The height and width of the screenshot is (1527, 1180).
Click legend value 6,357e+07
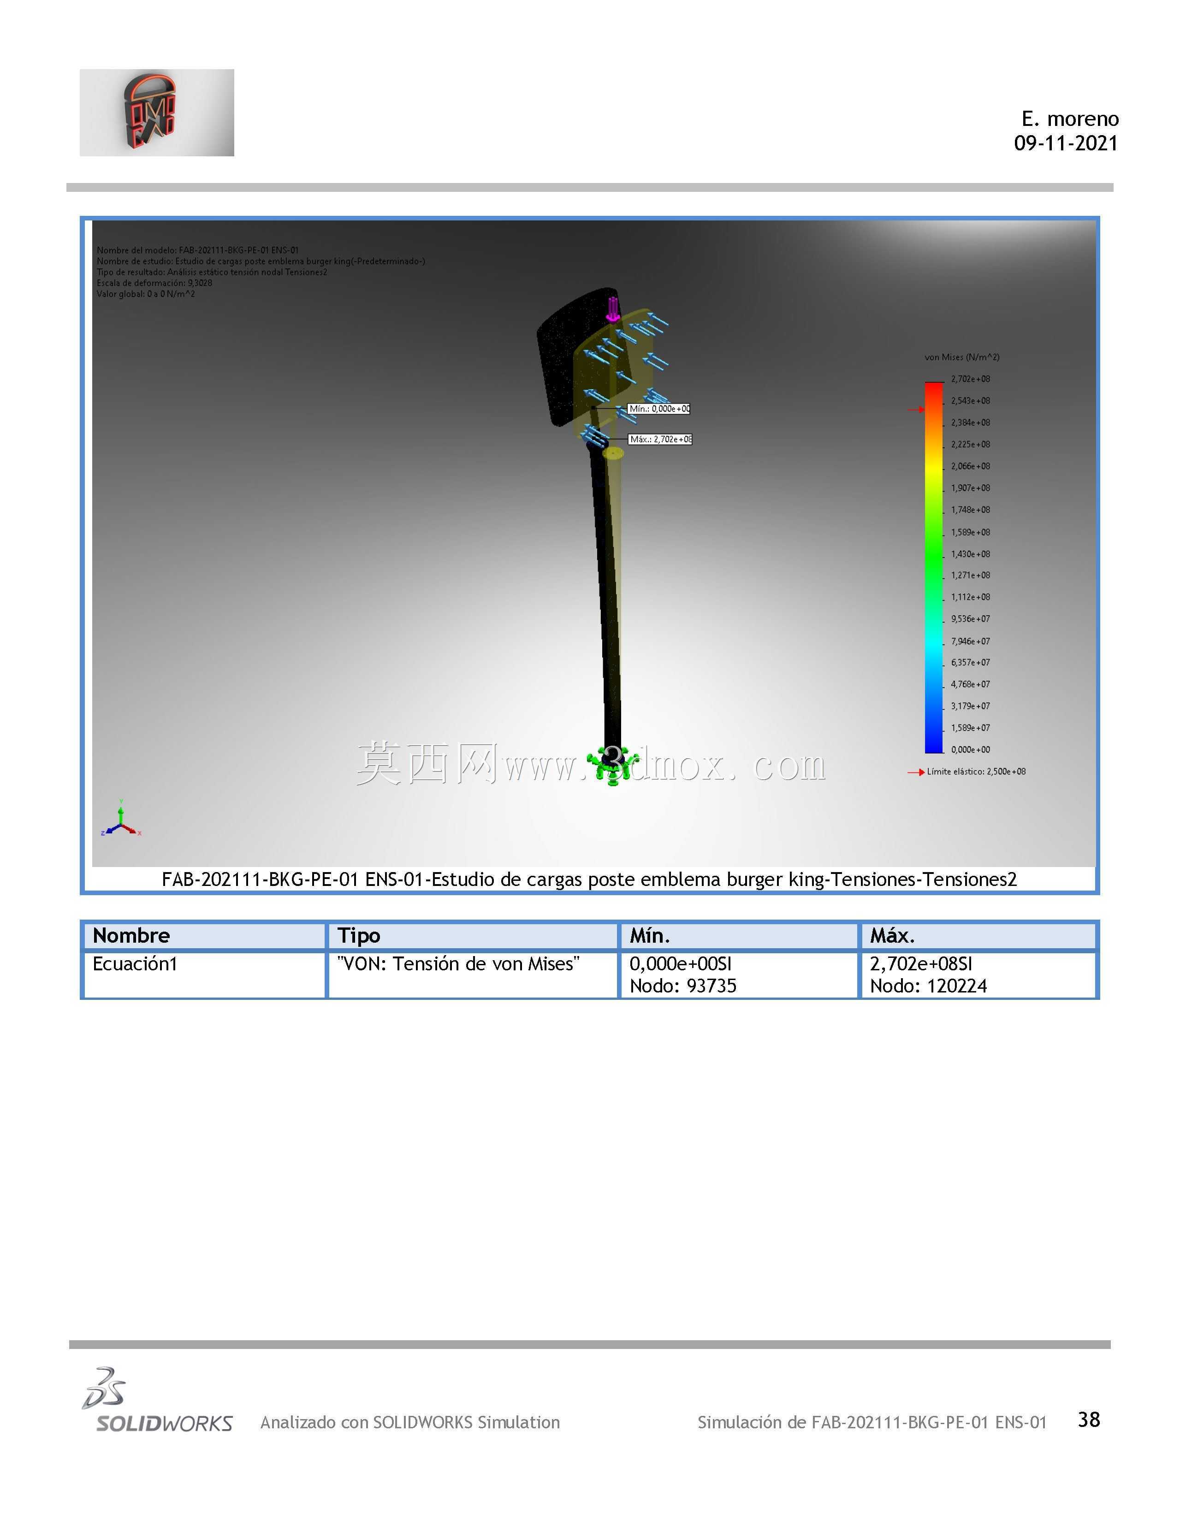tap(970, 662)
